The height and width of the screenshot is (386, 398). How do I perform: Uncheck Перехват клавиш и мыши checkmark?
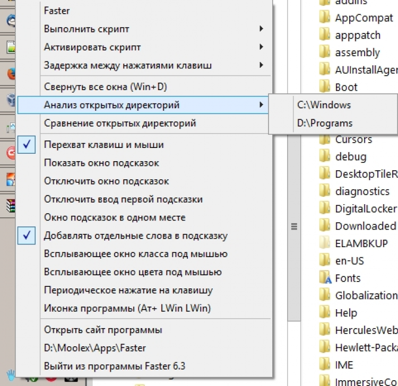click(27, 145)
